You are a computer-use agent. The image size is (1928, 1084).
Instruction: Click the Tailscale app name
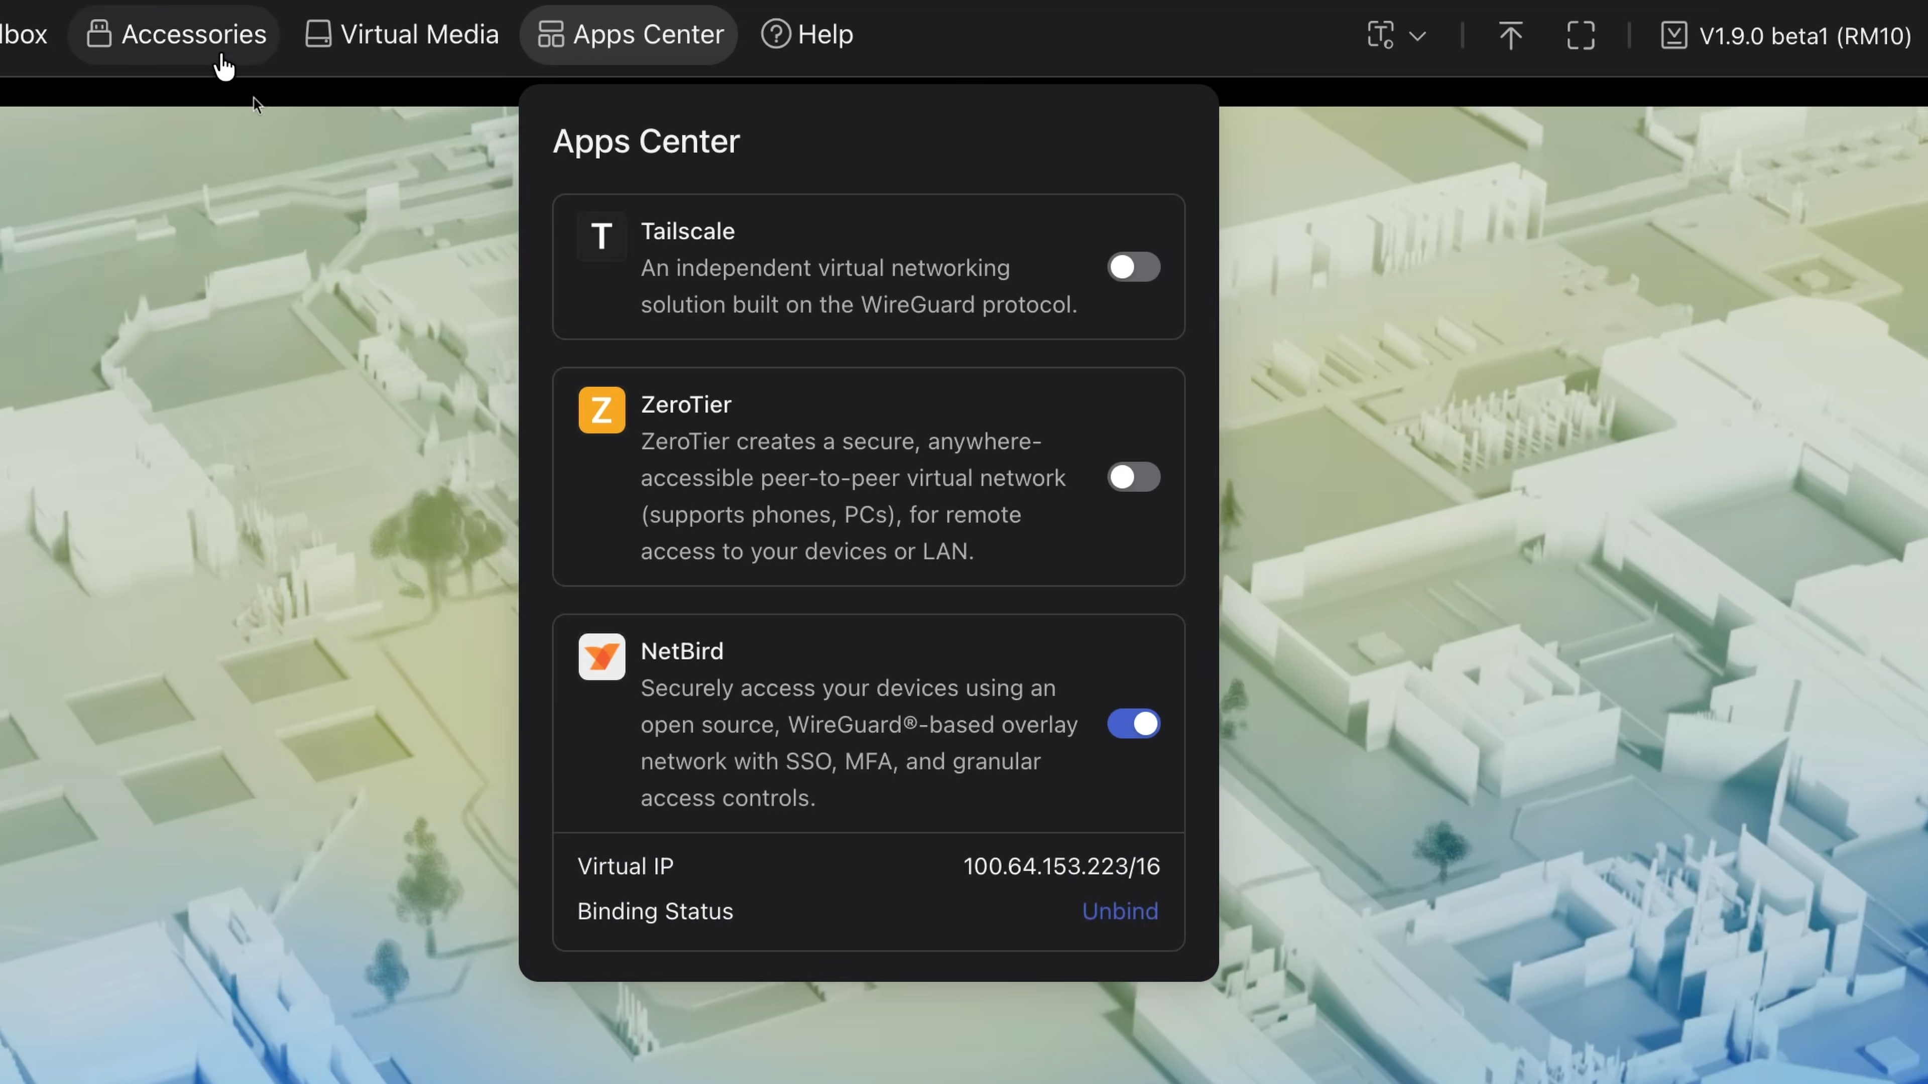pos(688,231)
